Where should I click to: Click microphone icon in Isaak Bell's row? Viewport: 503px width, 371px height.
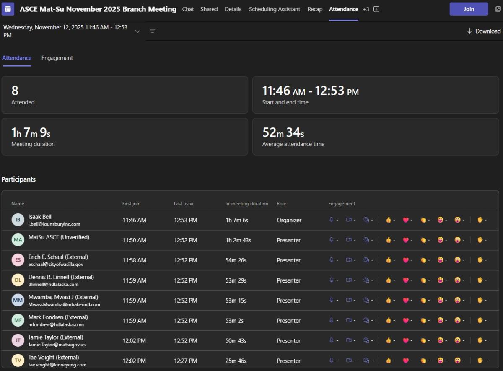coord(331,220)
